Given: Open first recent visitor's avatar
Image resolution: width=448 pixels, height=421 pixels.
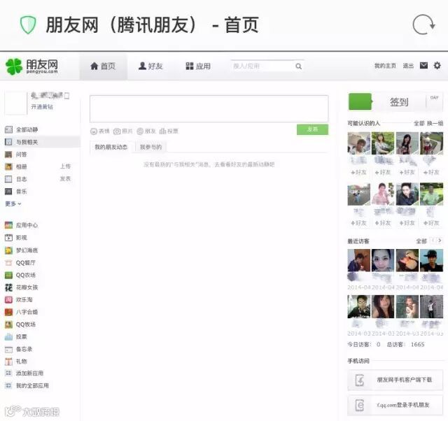Looking at the screenshot, I should point(359,260).
